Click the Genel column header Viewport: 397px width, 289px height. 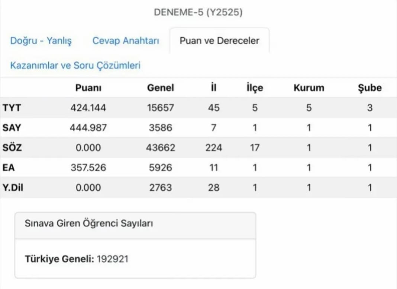(161, 88)
